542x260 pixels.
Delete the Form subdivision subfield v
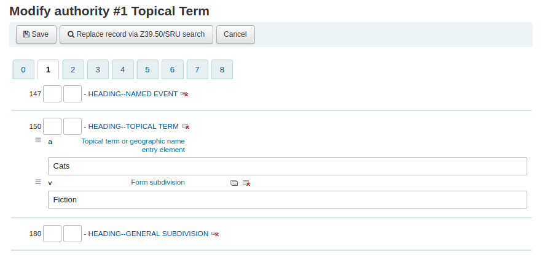tap(246, 183)
